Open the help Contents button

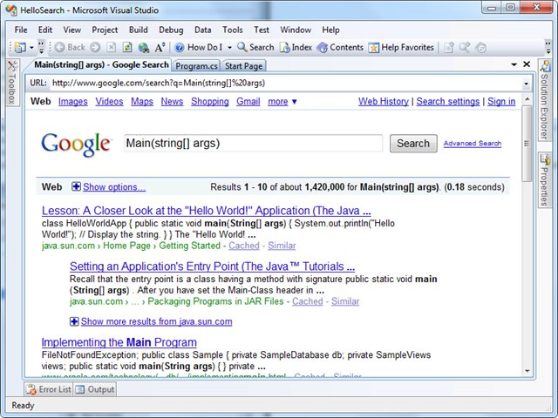340,47
